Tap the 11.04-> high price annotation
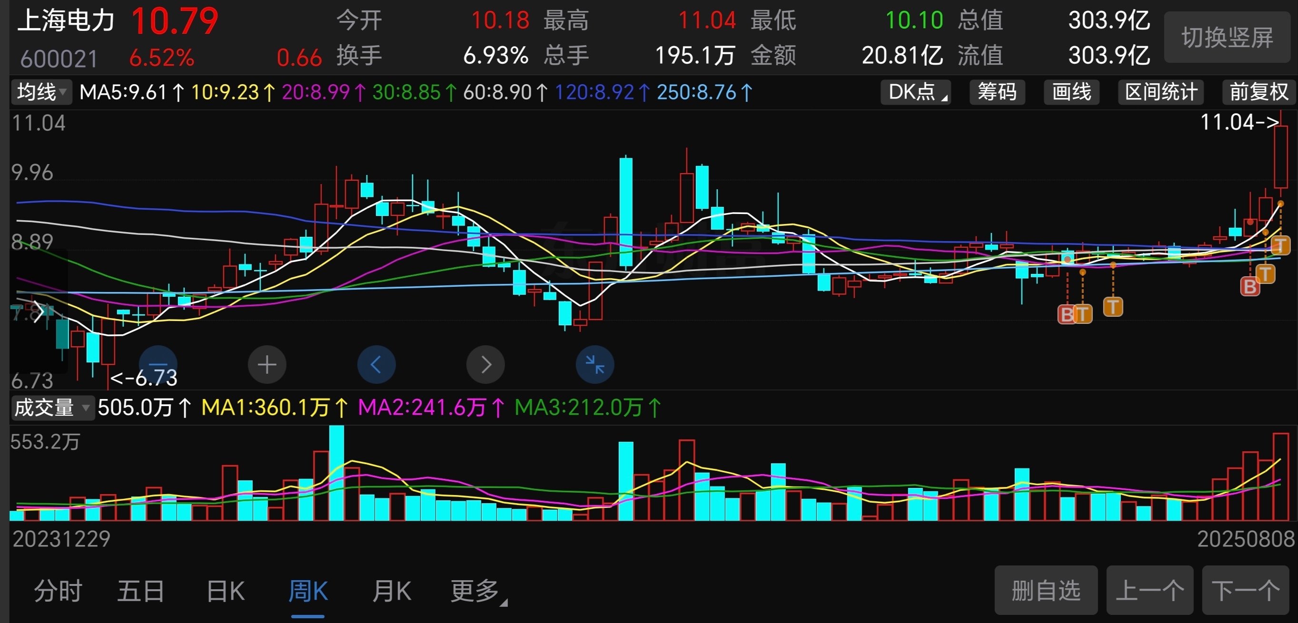Viewport: 1298px width, 623px height. pyautogui.click(x=1239, y=122)
